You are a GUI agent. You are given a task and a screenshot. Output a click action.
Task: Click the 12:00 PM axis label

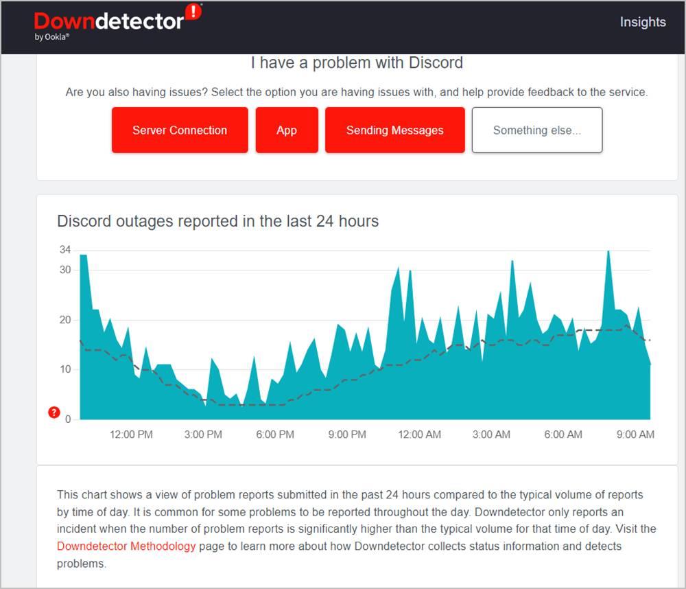(131, 435)
